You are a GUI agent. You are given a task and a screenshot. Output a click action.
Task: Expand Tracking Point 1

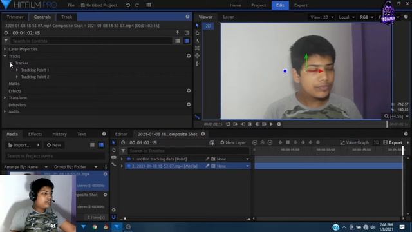(17, 70)
